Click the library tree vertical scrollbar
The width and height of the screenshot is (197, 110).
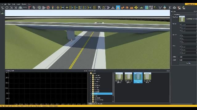[113, 85]
